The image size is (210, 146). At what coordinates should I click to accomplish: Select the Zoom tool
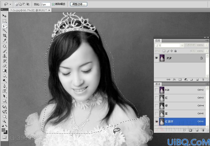pos(4,121)
